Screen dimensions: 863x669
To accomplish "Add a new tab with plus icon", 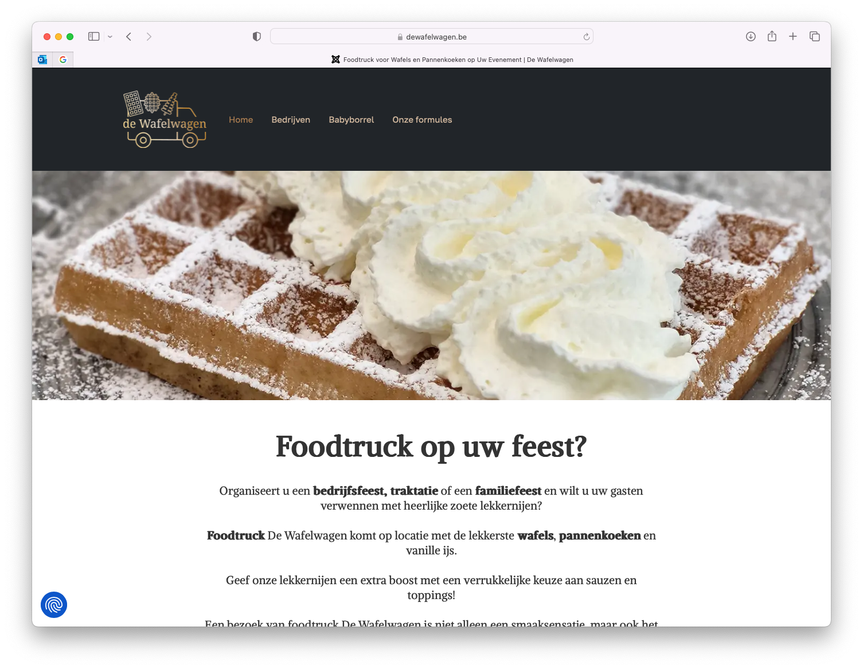I will [793, 37].
